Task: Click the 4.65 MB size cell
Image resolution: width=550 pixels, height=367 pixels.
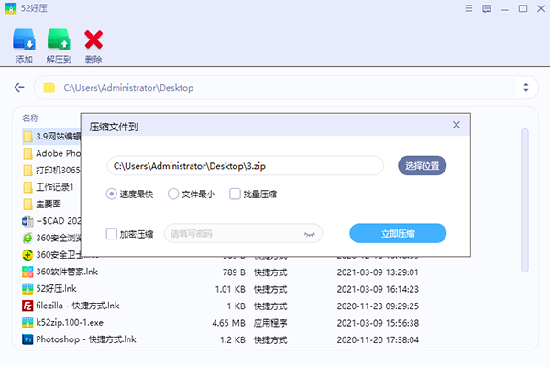Action: 228,323
